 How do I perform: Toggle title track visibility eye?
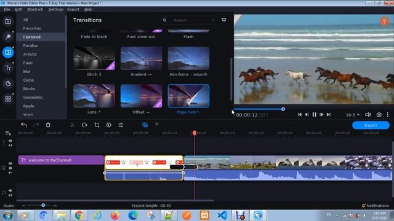pos(10,141)
